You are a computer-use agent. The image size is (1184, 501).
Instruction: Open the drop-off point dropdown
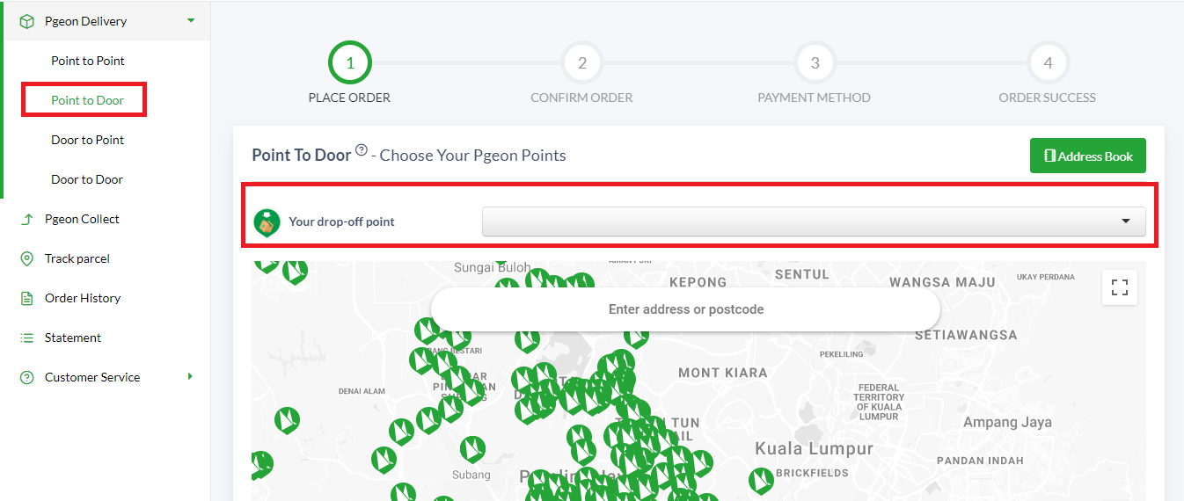point(814,221)
